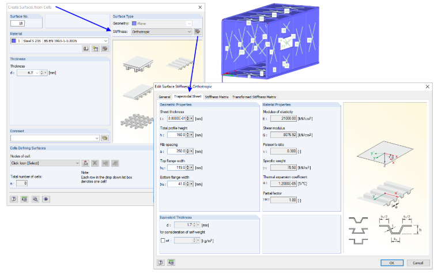Click zoom/view icon in Create Surfaces dialog footer

coord(35,199)
